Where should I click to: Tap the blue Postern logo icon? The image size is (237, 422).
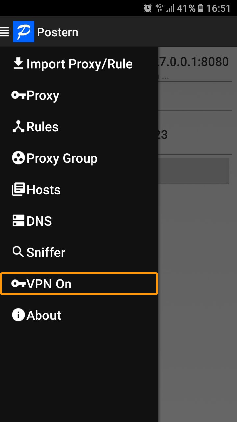coord(24,32)
